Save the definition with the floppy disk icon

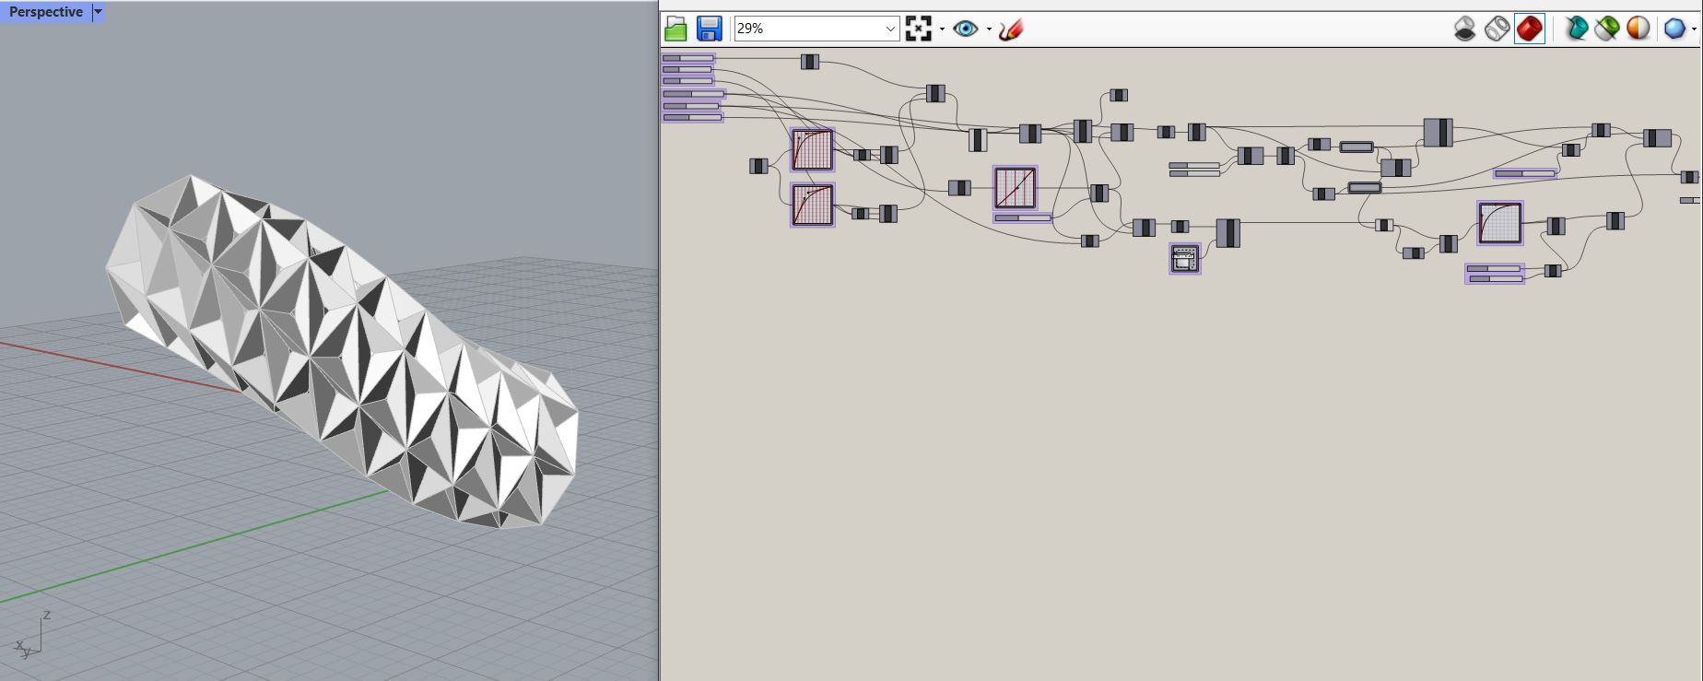(709, 29)
